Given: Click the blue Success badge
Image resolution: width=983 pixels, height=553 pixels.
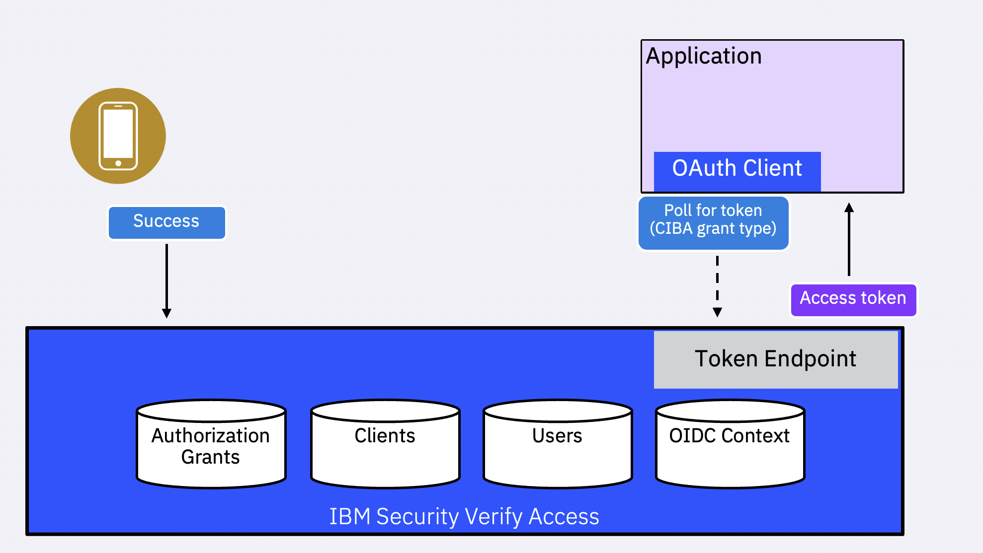Looking at the screenshot, I should 166,221.
